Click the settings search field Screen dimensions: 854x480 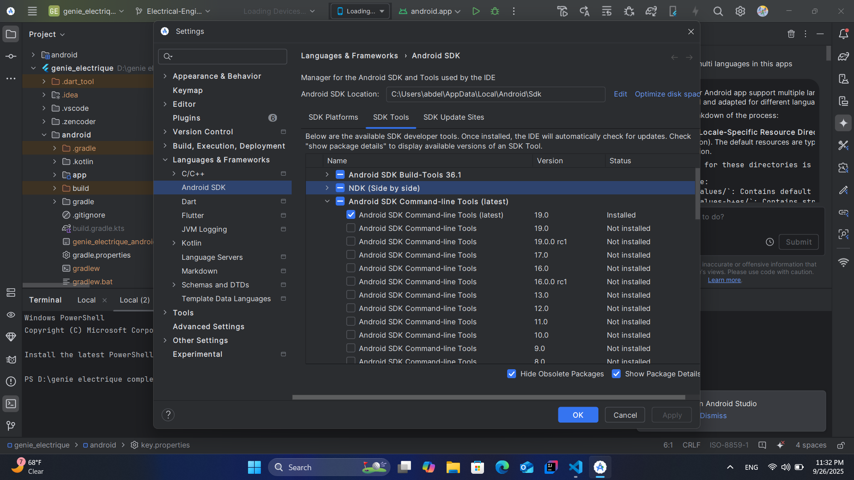223,56
